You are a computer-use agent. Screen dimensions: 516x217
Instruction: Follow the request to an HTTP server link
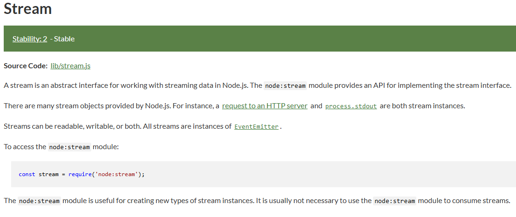[x=265, y=105]
